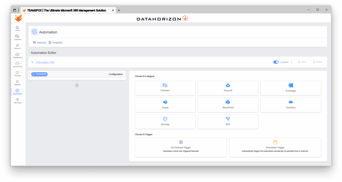
Task: Open Licenses in the sidebar
Action: pos(17,37)
